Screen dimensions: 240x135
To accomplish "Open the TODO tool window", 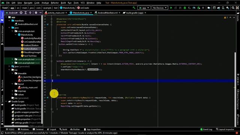I will point(10,129).
